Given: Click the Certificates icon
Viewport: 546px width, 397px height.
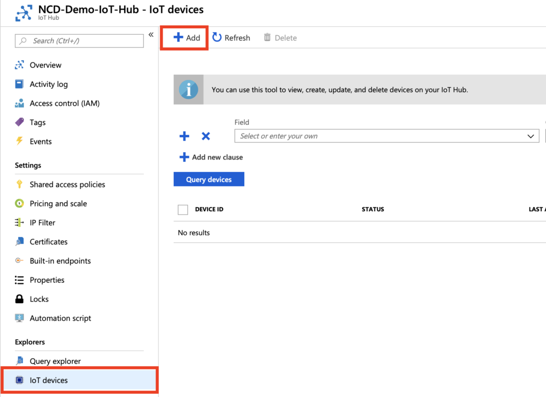Looking at the screenshot, I should tap(20, 242).
